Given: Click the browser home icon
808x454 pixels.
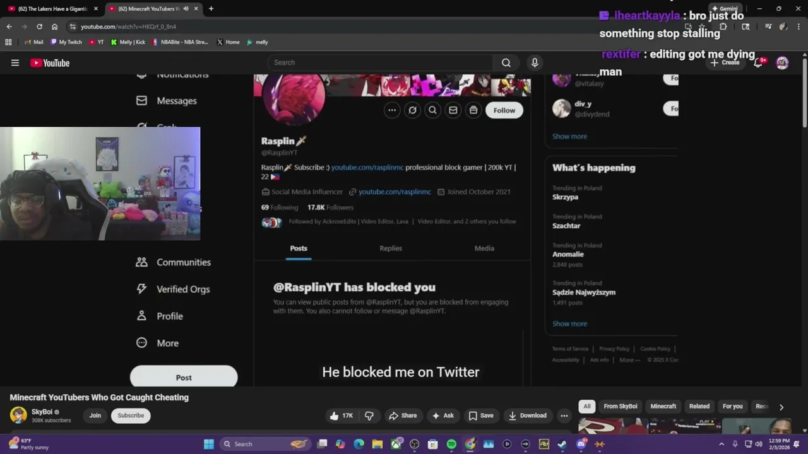Looking at the screenshot, I should coord(54,26).
